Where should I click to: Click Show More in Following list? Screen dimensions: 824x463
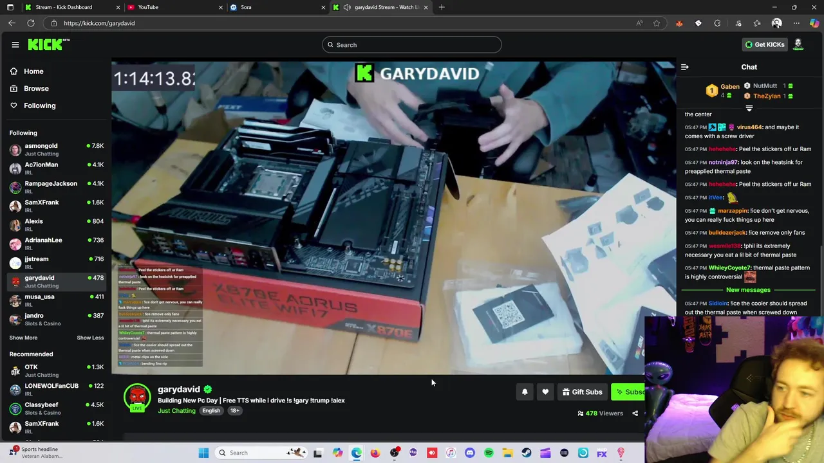click(x=23, y=338)
